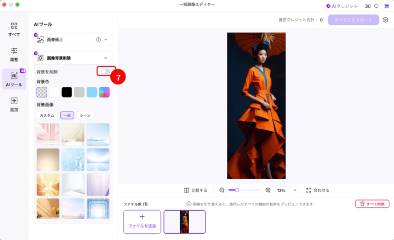Click the 比較する compare button
This screenshot has height=240, width=394.
(195, 190)
